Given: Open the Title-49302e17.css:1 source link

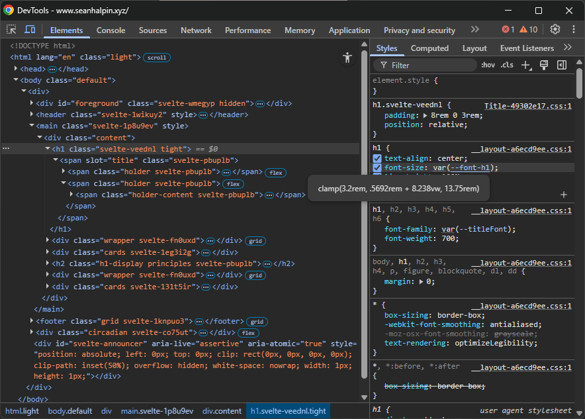Looking at the screenshot, I should (x=527, y=105).
